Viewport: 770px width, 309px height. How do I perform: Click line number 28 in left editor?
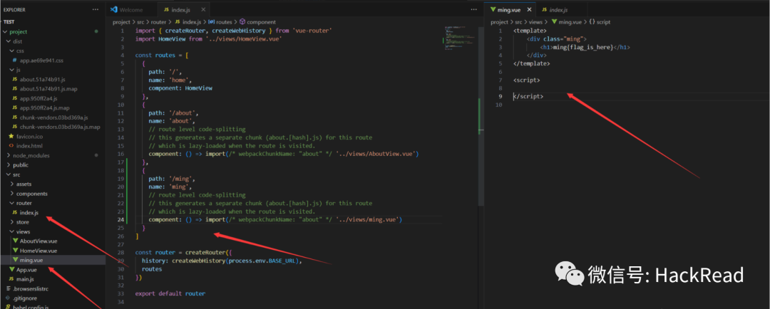point(120,252)
